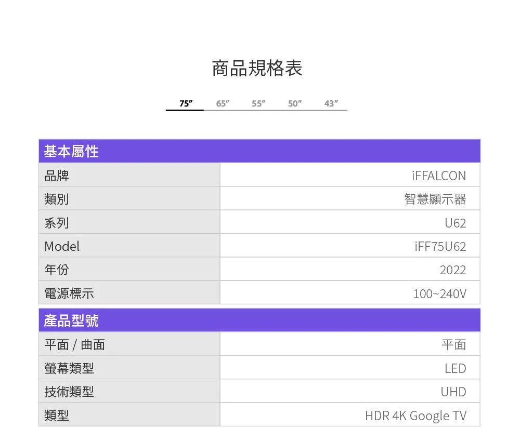Viewport: 520px width, 428px height.
Task: Select the 2022 year value
Action: tap(452, 270)
